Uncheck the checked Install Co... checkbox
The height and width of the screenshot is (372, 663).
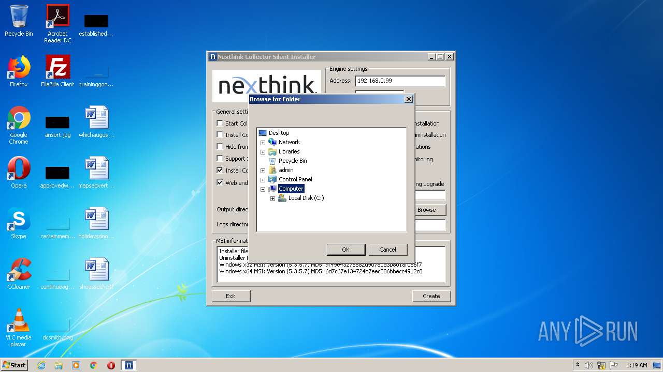[220, 171]
